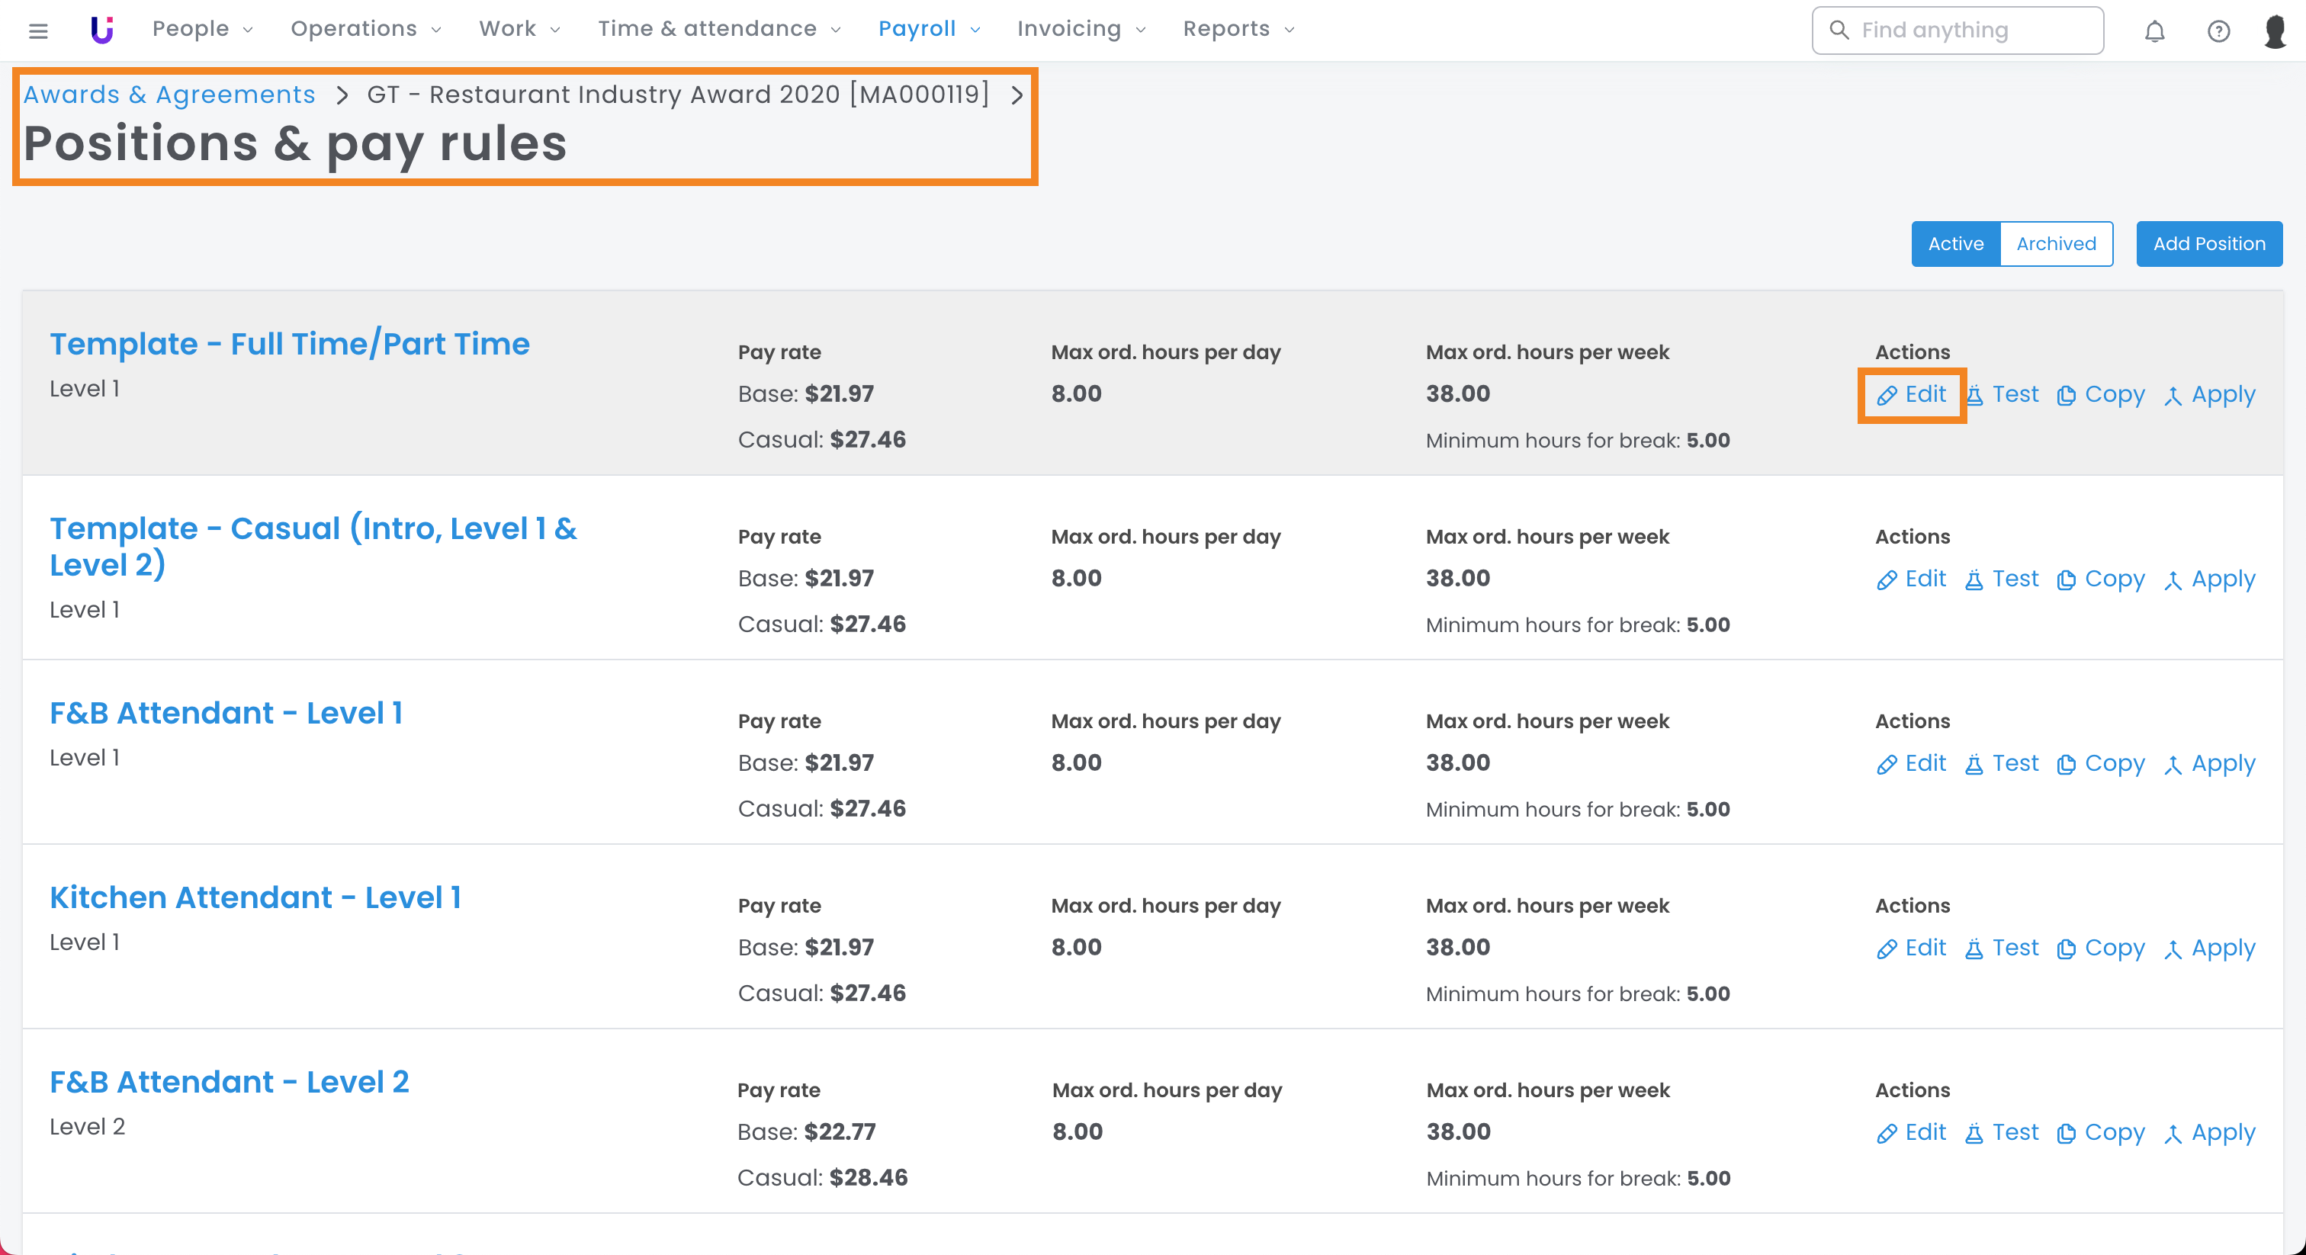Test the Template Full Time/Part Time position
This screenshot has width=2306, height=1255.
point(2002,395)
